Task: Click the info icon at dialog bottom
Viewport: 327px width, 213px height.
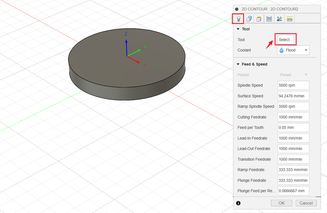Action: coord(238,203)
